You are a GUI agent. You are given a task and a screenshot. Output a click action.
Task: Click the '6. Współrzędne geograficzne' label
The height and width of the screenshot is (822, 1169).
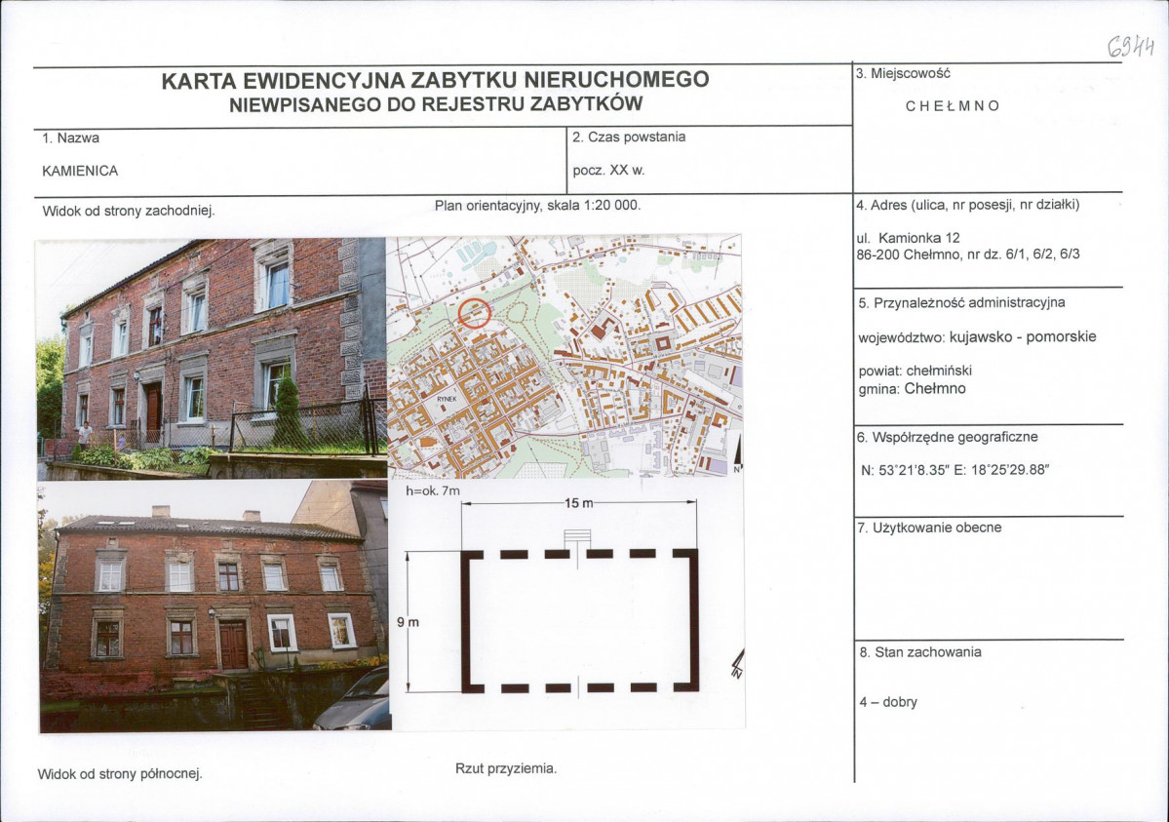948,437
